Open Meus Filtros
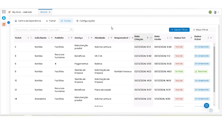 pyautogui.click(x=201, y=30)
